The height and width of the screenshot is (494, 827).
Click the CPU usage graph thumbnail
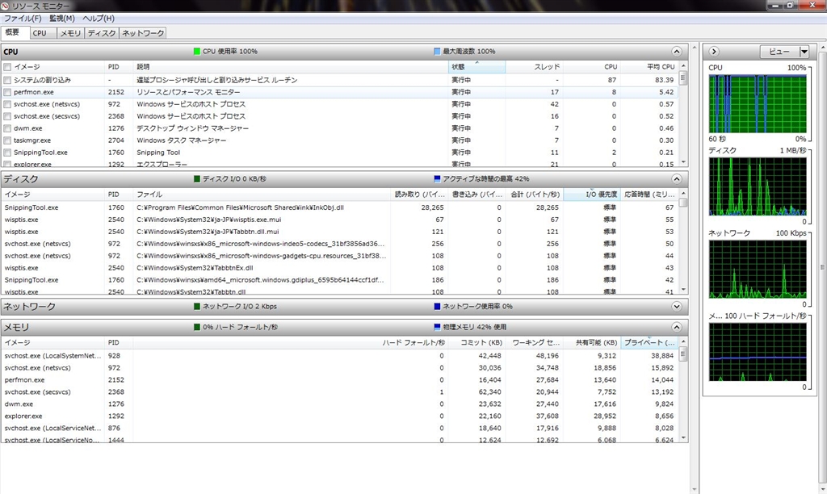click(758, 105)
